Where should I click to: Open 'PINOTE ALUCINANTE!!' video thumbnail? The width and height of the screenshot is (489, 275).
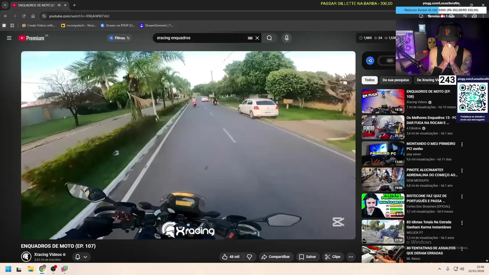click(383, 180)
